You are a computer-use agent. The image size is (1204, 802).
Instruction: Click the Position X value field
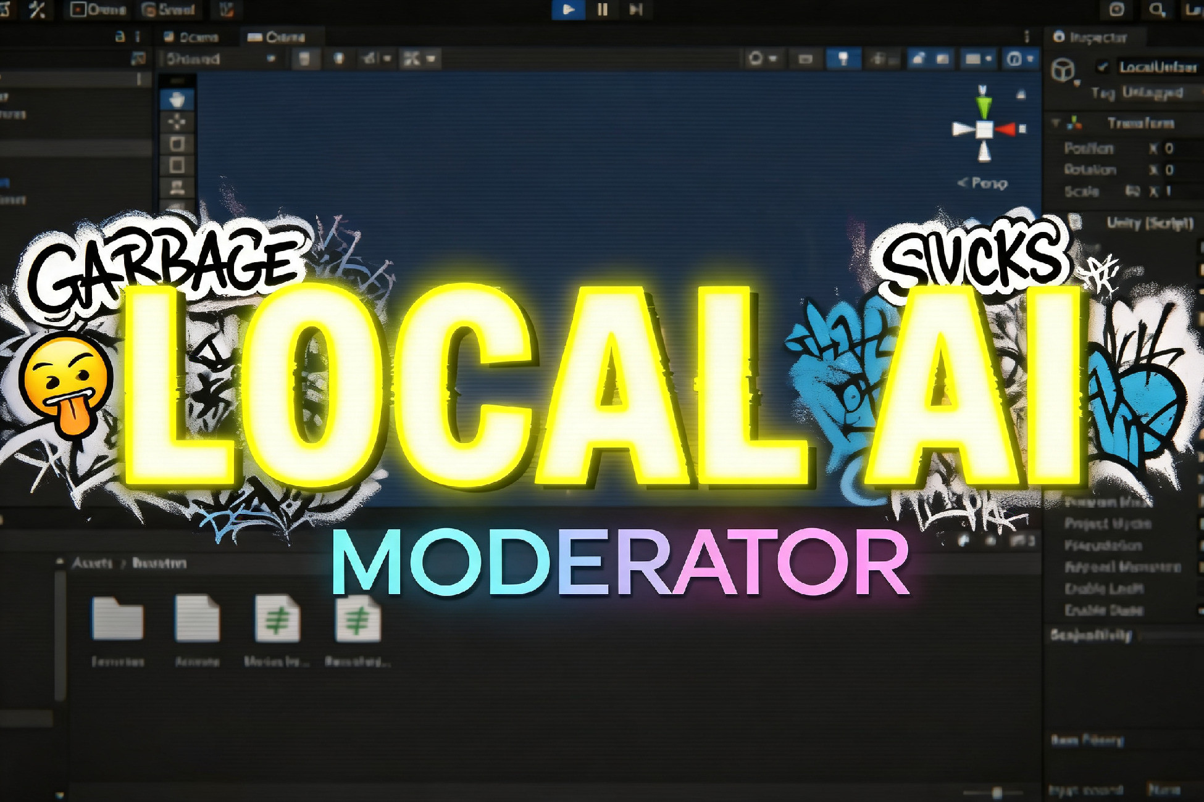click(x=1184, y=148)
